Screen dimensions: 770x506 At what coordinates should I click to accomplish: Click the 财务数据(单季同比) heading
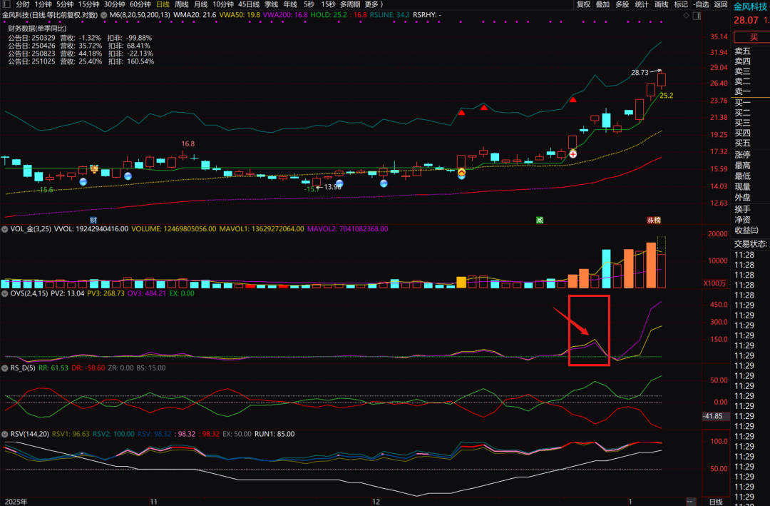37,29
